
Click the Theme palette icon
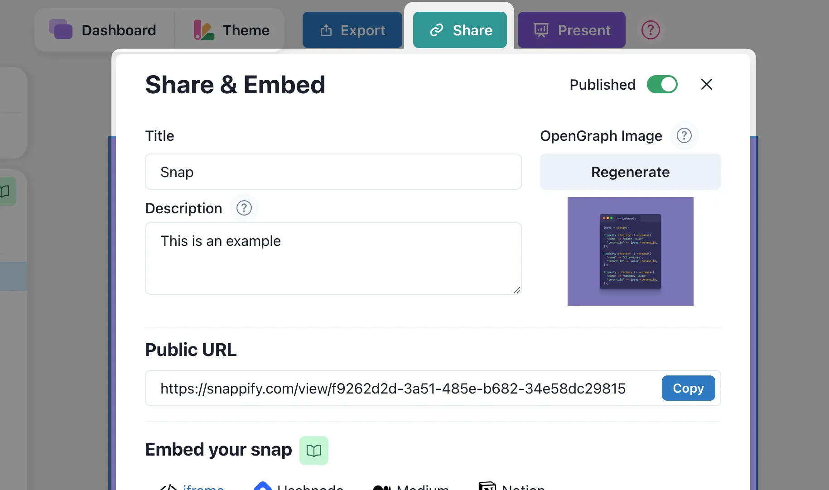[204, 30]
